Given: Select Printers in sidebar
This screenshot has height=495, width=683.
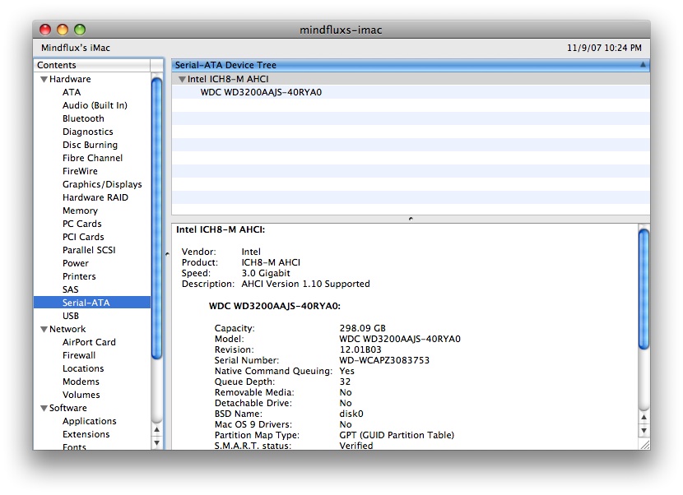Looking at the screenshot, I should 79,276.
